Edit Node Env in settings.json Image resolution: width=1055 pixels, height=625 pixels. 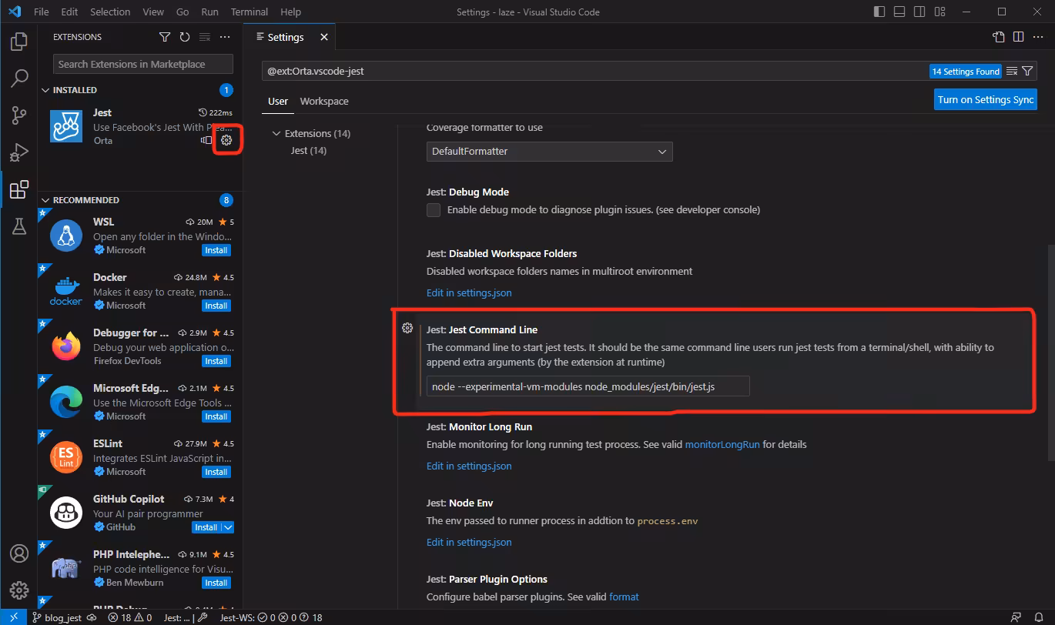click(x=469, y=542)
